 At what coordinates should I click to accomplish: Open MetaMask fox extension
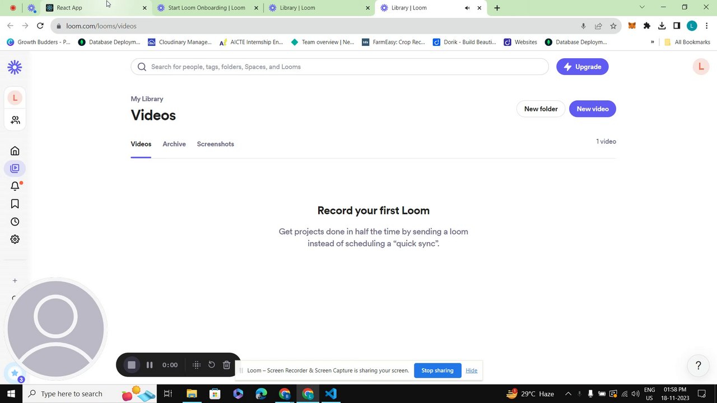pyautogui.click(x=632, y=26)
